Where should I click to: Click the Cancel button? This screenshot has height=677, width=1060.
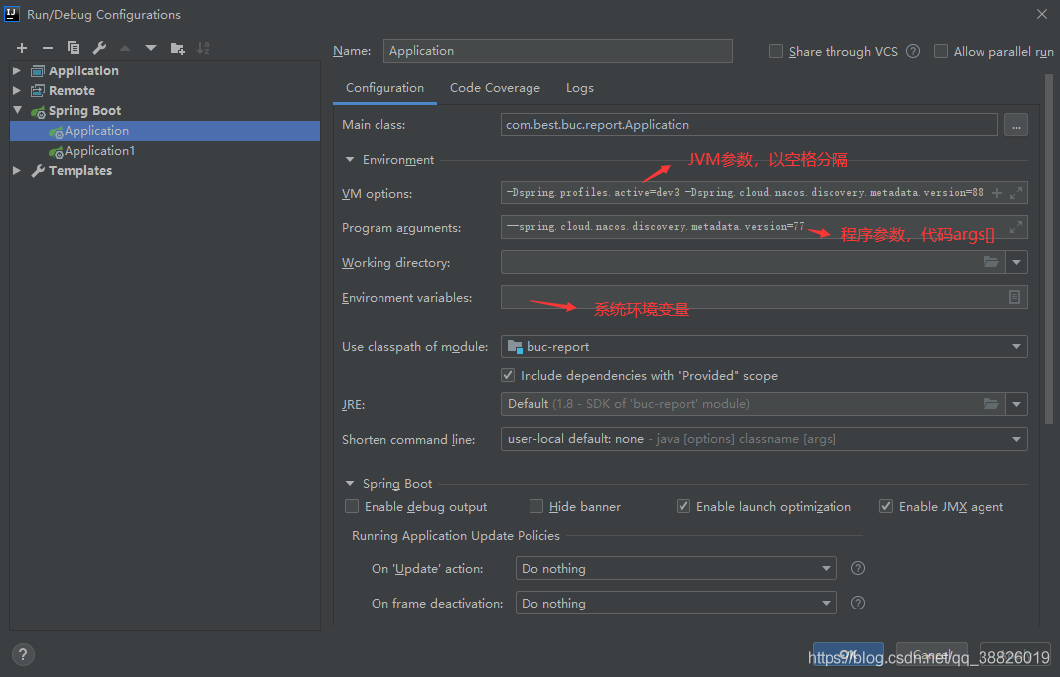932,654
